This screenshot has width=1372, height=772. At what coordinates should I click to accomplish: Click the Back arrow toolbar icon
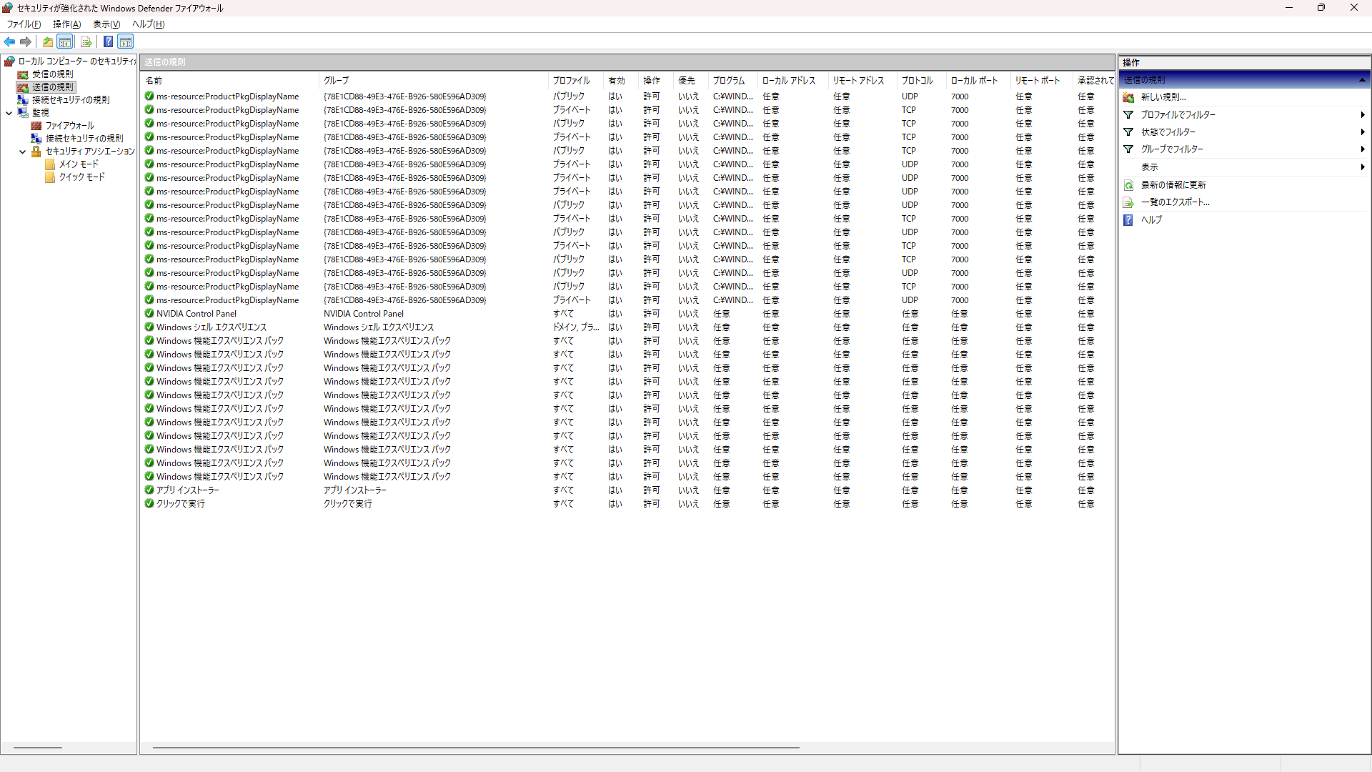pos(9,41)
